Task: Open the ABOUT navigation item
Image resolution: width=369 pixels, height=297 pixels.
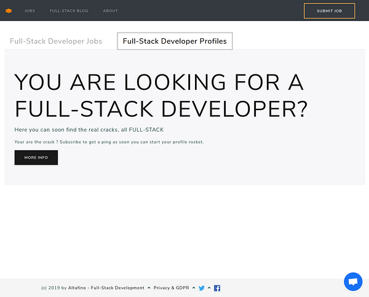Action: point(110,11)
